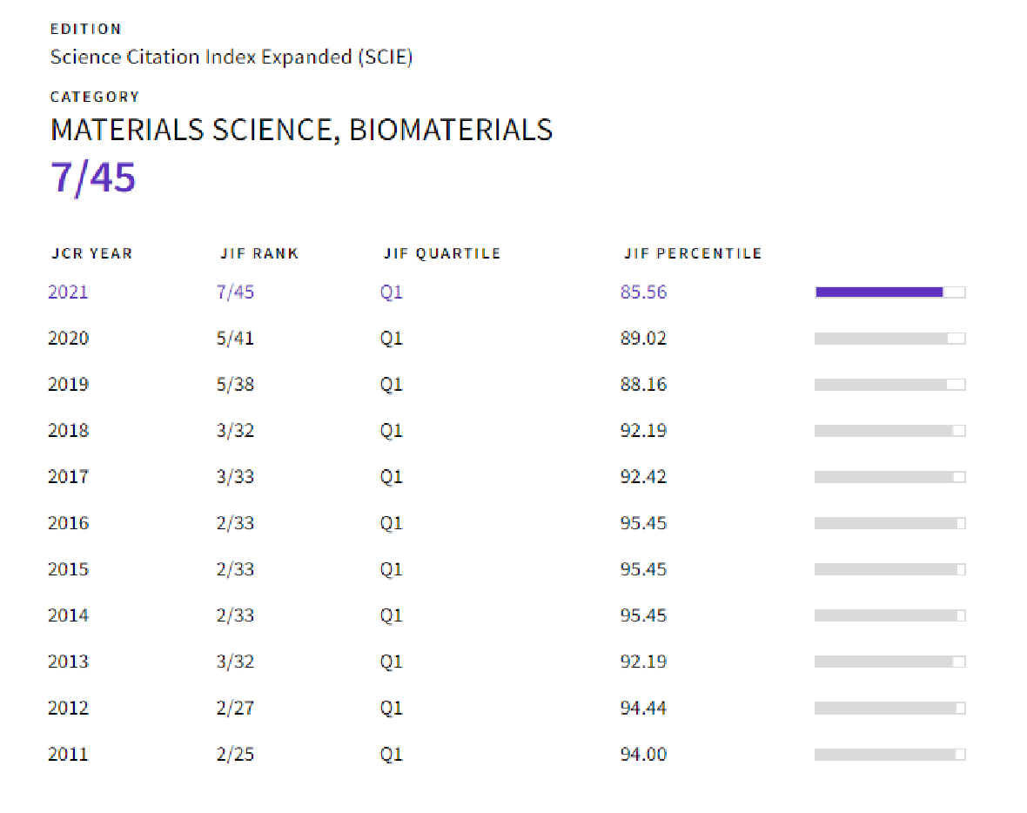Click the 2011 percentile bar
This screenshot has width=1027, height=813.
[x=889, y=755]
